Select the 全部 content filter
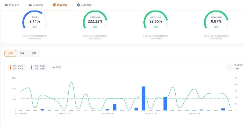This screenshot has height=128, width=244. click(x=10, y=53)
